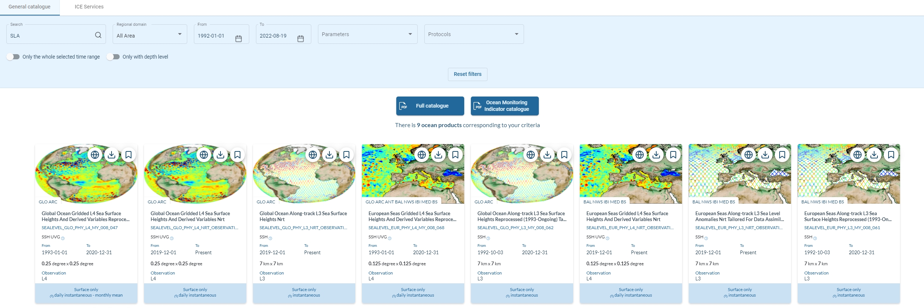The image size is (924, 308).
Task: Open Ocean Monitoring Indicator catalogue PDF
Action: (505, 106)
